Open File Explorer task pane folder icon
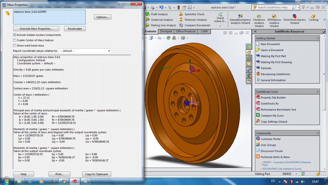328x185 pixels. 249,64
